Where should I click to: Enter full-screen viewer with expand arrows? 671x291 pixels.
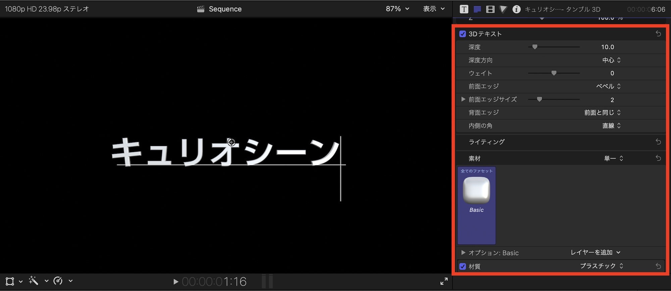(444, 281)
